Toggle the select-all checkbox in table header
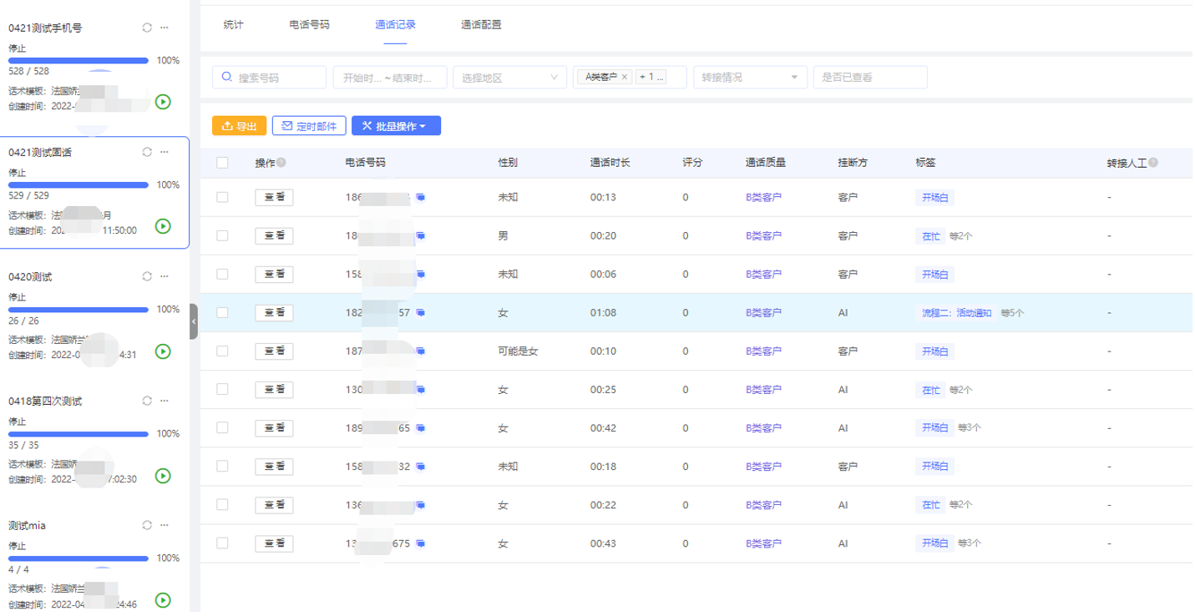 click(222, 163)
